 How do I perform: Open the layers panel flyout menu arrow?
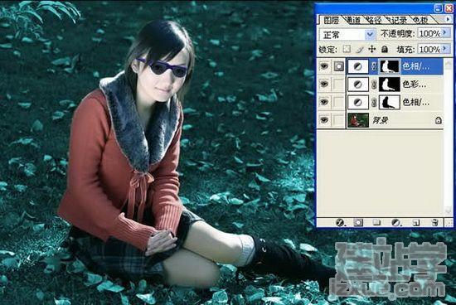point(447,19)
